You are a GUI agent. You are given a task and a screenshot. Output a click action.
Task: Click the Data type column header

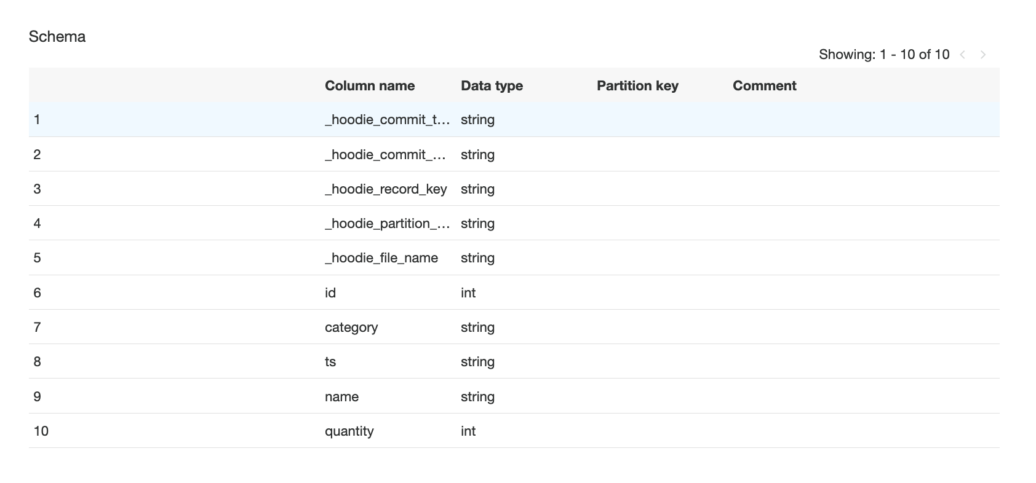pos(492,86)
